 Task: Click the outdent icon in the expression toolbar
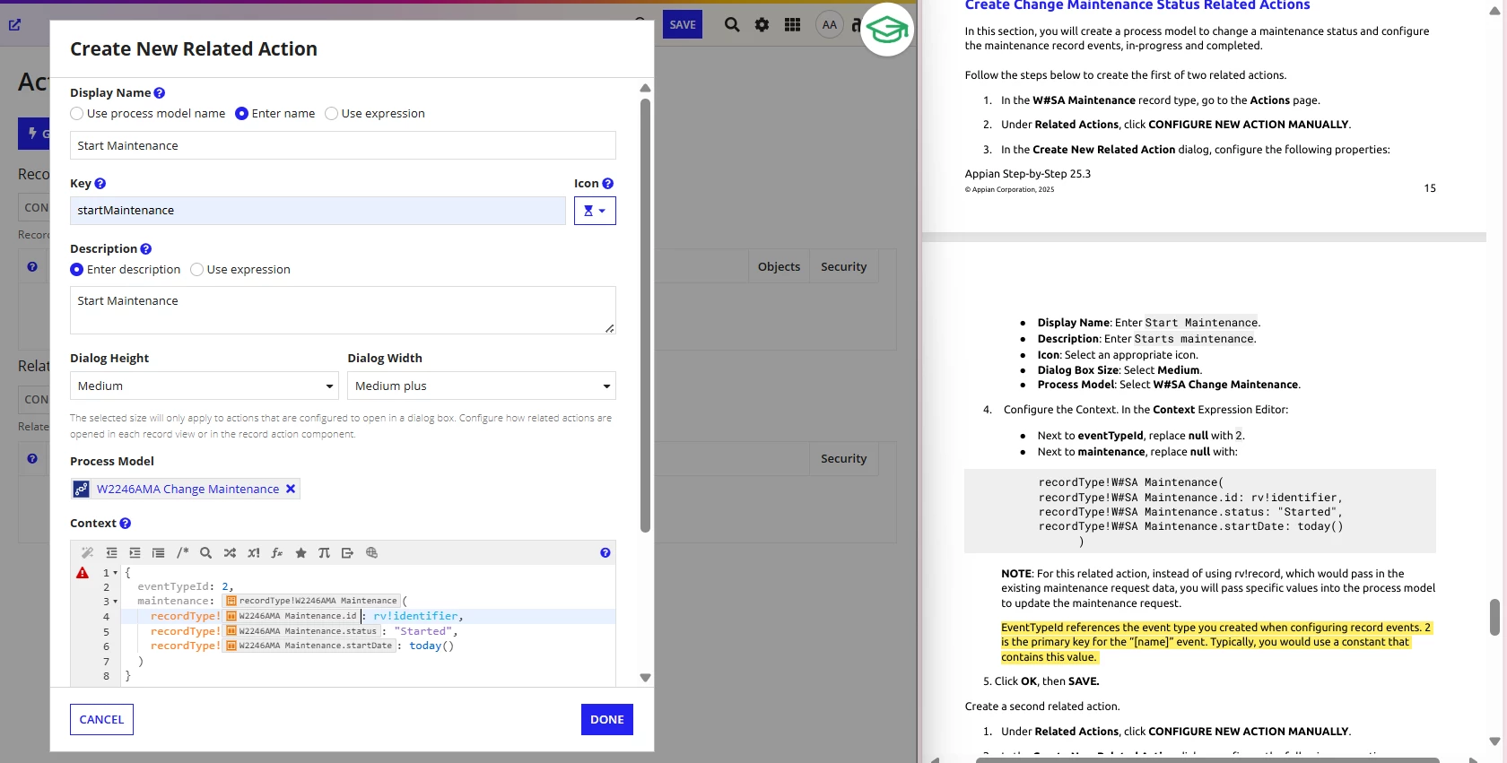[x=111, y=553]
